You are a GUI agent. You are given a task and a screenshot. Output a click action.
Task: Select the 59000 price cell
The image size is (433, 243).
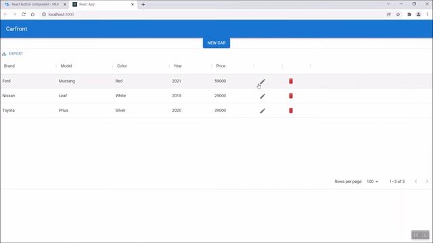tap(220, 81)
